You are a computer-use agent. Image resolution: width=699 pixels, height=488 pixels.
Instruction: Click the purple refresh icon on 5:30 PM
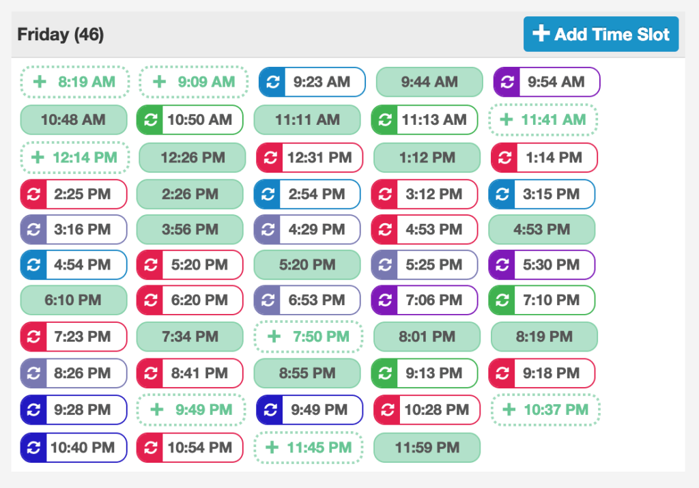502,265
